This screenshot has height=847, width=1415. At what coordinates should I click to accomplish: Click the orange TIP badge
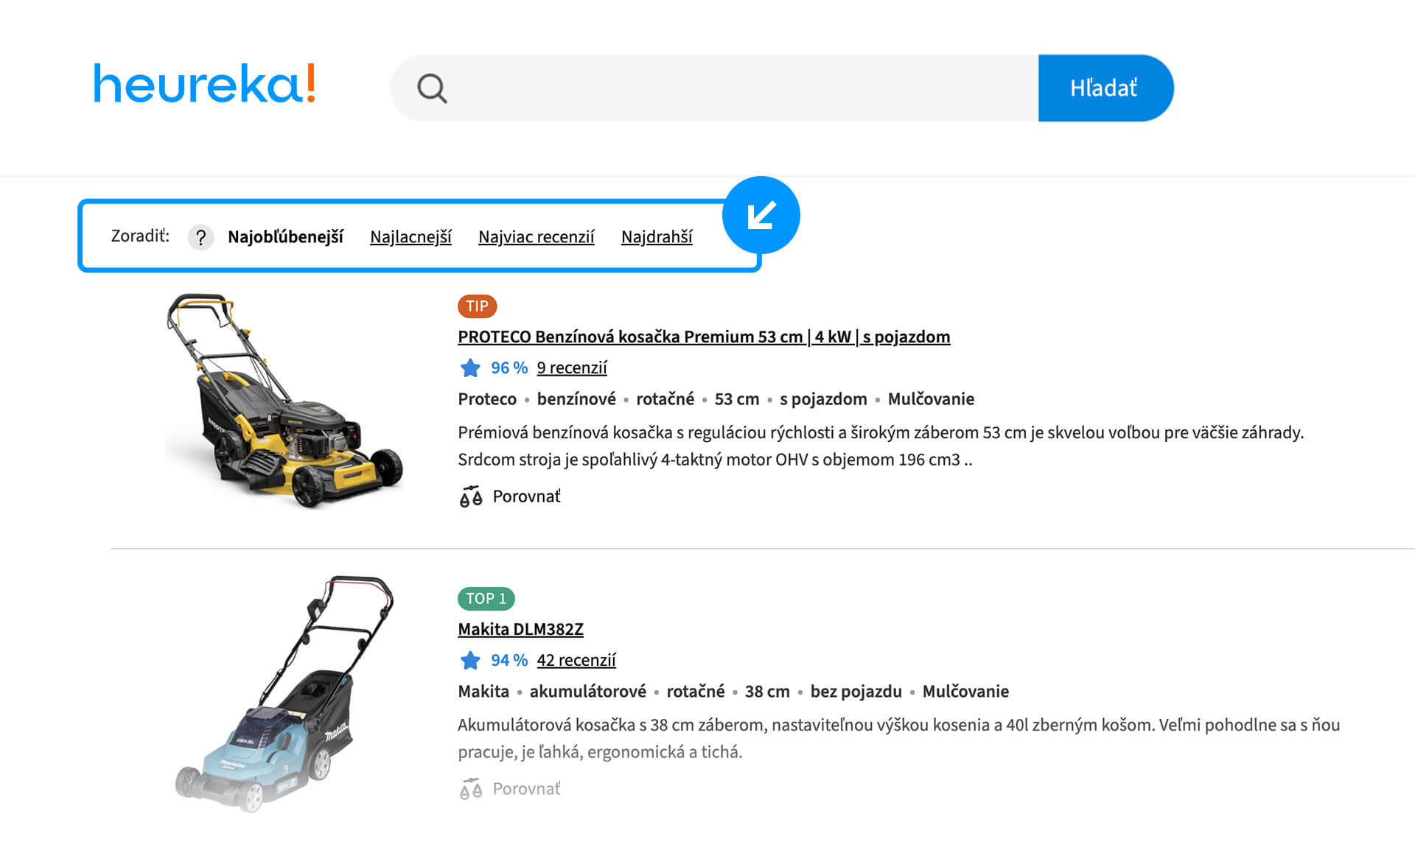477,306
